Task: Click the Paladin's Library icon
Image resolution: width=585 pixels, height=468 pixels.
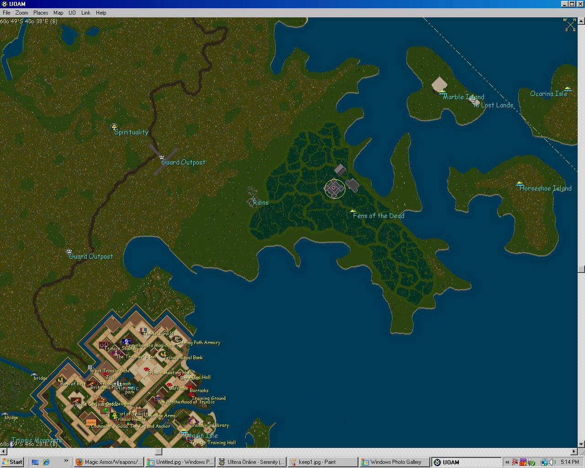Action: tap(192, 421)
